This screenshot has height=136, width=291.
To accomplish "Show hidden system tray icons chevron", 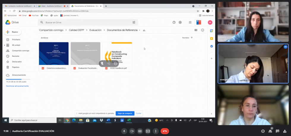I will (x=167, y=120).
